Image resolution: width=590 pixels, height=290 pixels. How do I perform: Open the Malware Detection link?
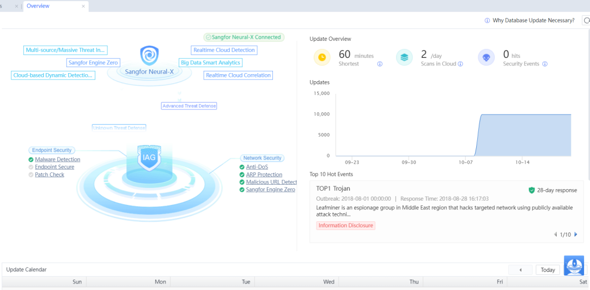57,160
